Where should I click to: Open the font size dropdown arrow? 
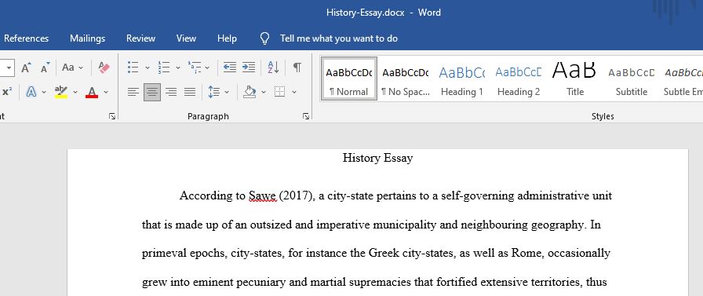click(9, 68)
